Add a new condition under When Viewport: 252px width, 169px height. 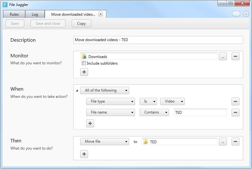point(90,123)
